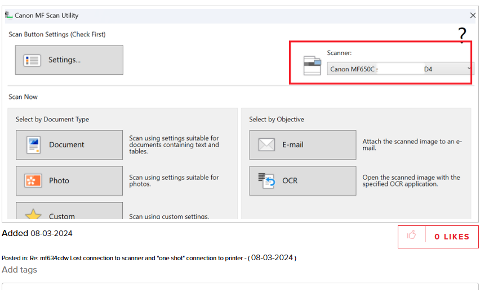Click the scanner device icon beside Scanner
489x290 pixels.
(312, 65)
